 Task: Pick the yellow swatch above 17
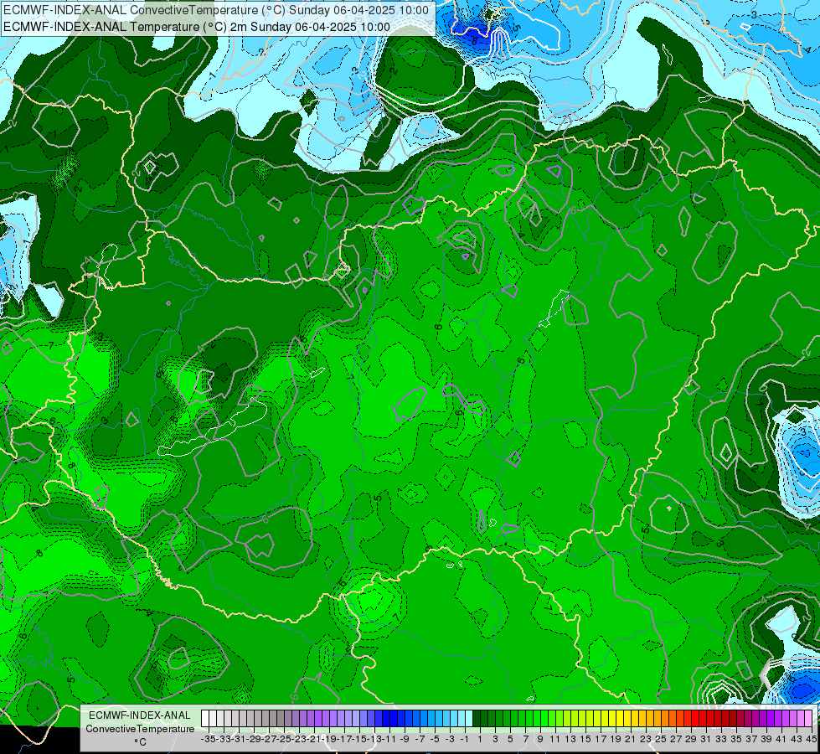596,719
